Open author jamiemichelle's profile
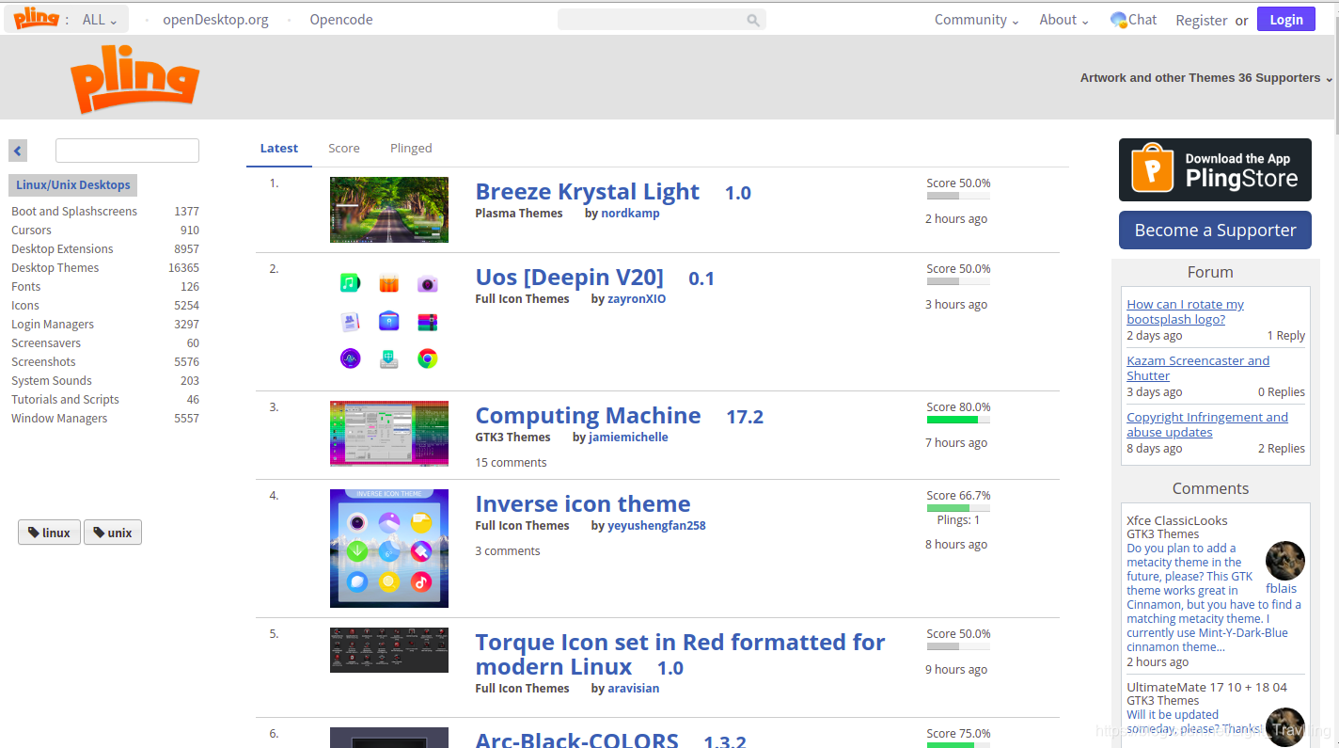This screenshot has height=748, width=1339. pos(628,438)
